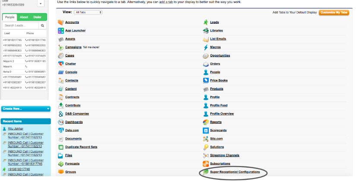Image resolution: width=356 pixels, height=182 pixels.
Task: Click the Contacts card icon
Action: tap(61, 81)
